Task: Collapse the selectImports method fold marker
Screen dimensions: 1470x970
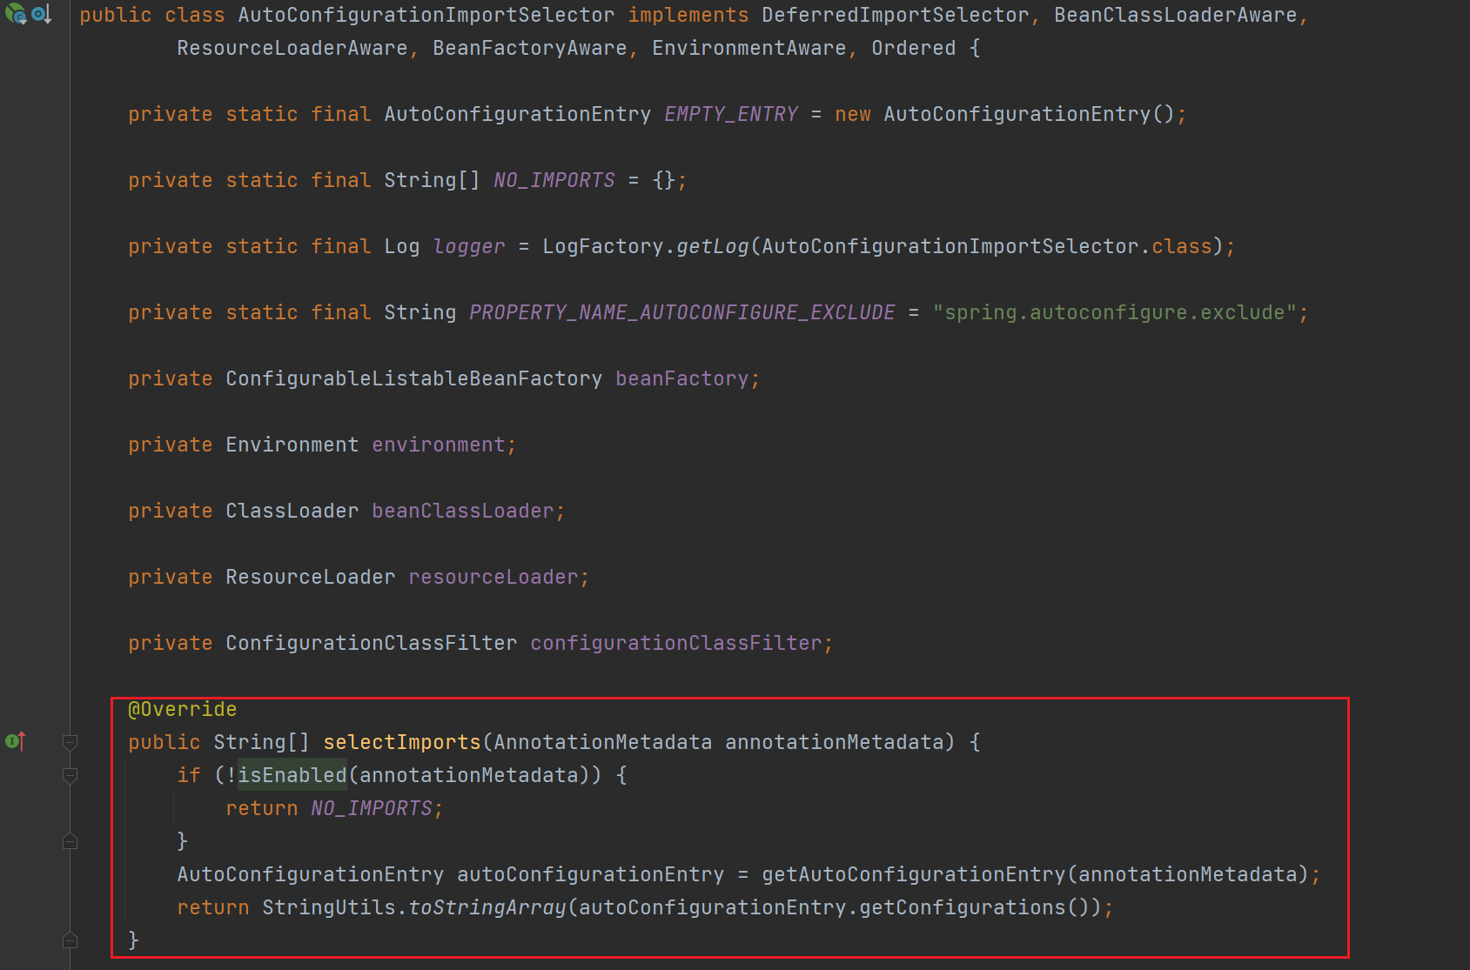Action: pyautogui.click(x=70, y=742)
